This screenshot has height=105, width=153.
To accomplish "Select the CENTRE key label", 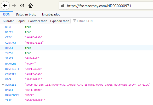I will 11,74.
